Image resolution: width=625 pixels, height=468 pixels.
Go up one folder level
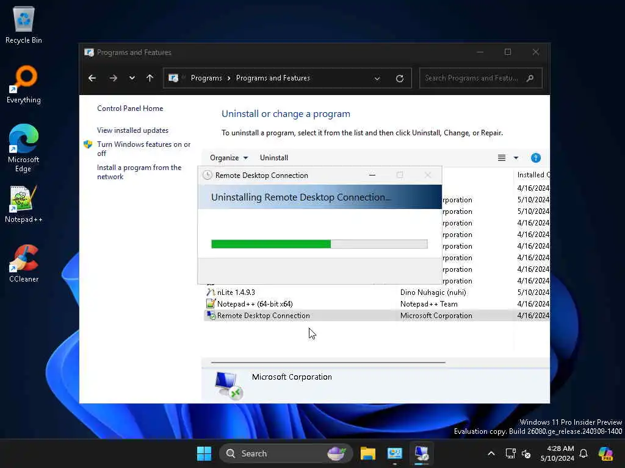(150, 78)
